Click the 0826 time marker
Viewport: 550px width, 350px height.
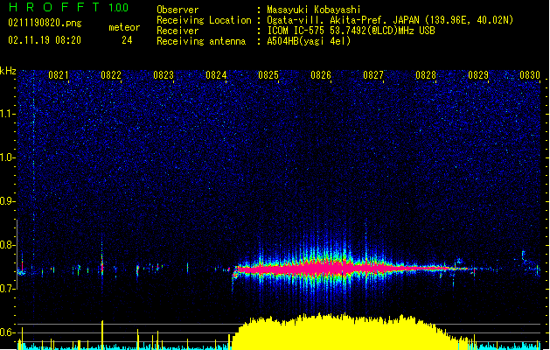(x=321, y=74)
